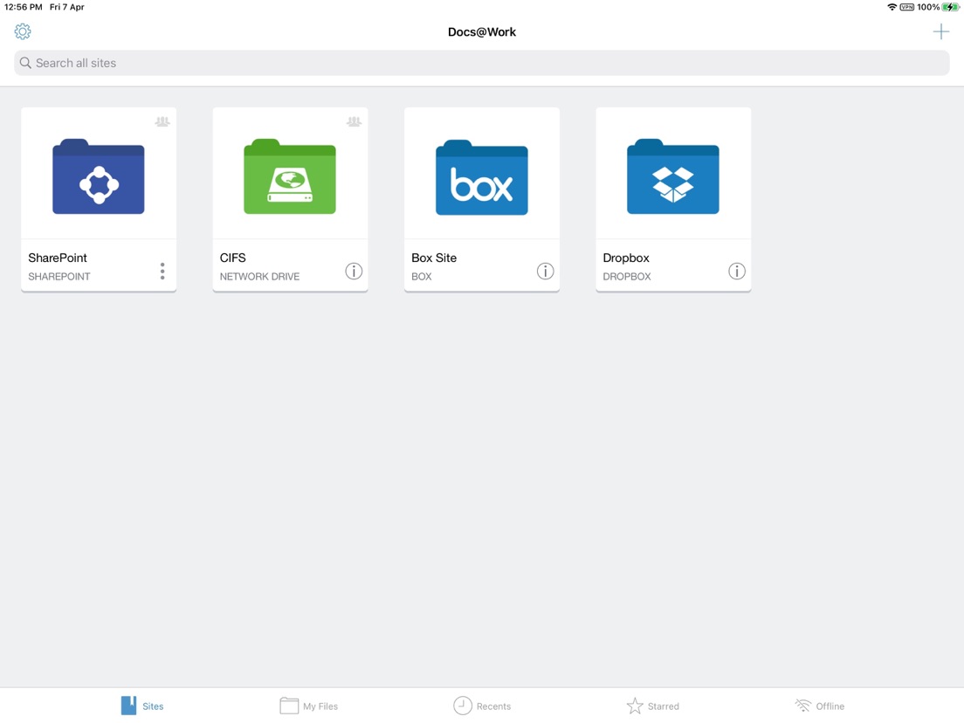Select the Dropbox site name text
The height and width of the screenshot is (723, 964).
click(x=626, y=258)
